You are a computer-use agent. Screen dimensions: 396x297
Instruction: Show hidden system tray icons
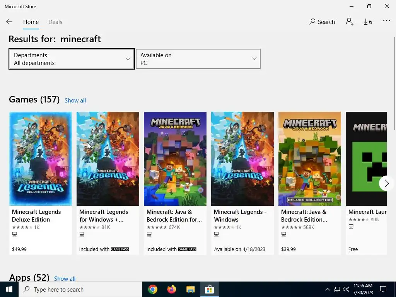click(327, 289)
